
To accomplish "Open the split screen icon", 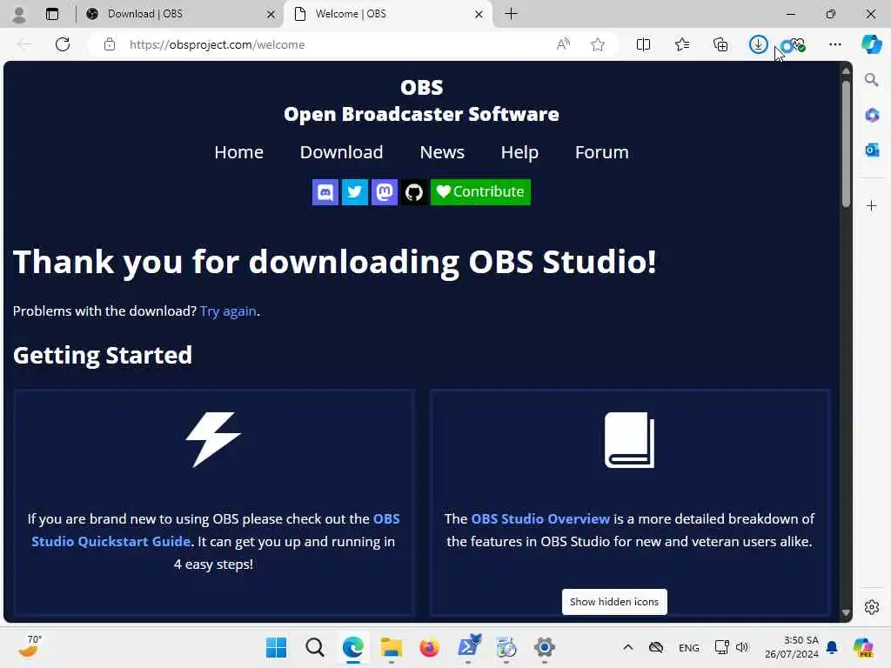I will pyautogui.click(x=643, y=44).
